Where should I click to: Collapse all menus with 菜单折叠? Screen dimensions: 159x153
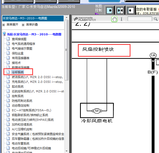point(32,25)
